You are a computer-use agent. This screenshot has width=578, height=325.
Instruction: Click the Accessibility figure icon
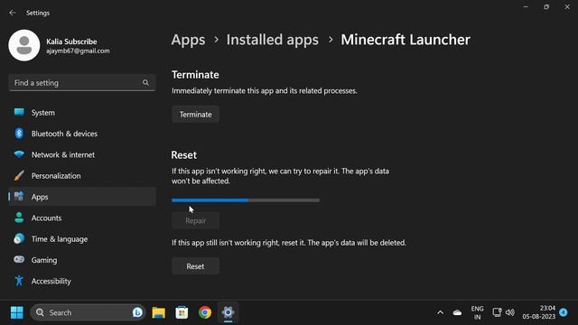(x=19, y=281)
